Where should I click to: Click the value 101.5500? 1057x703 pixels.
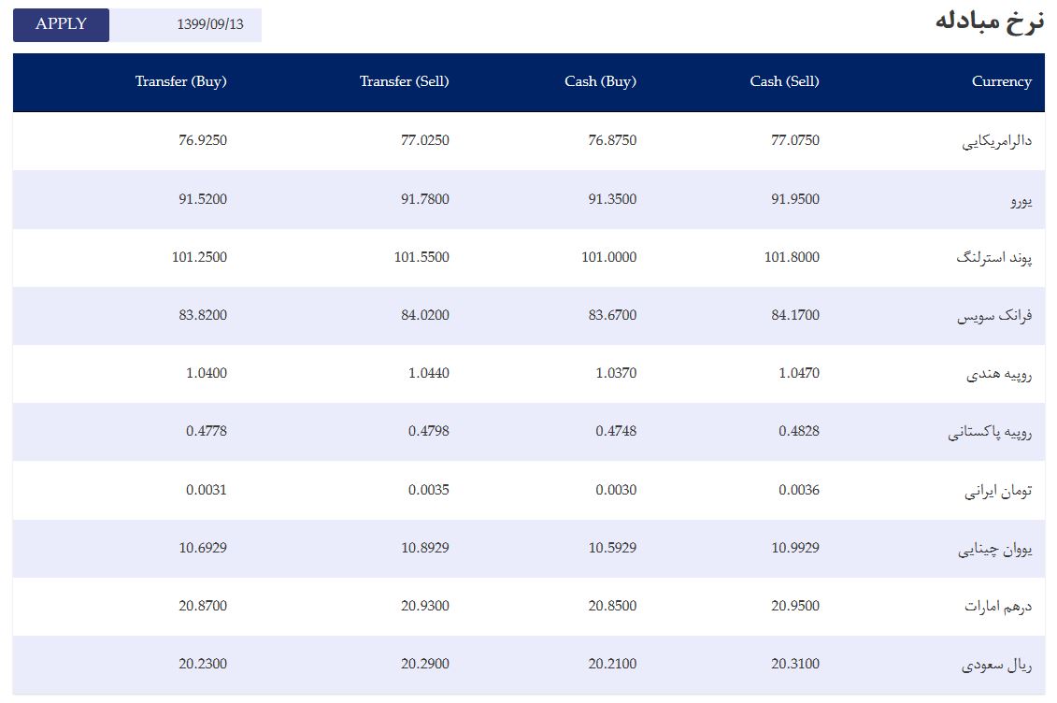(421, 257)
